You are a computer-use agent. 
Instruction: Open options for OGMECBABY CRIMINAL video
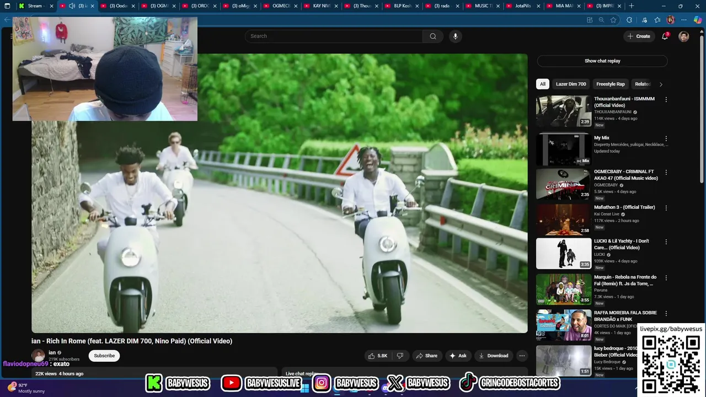point(666,172)
